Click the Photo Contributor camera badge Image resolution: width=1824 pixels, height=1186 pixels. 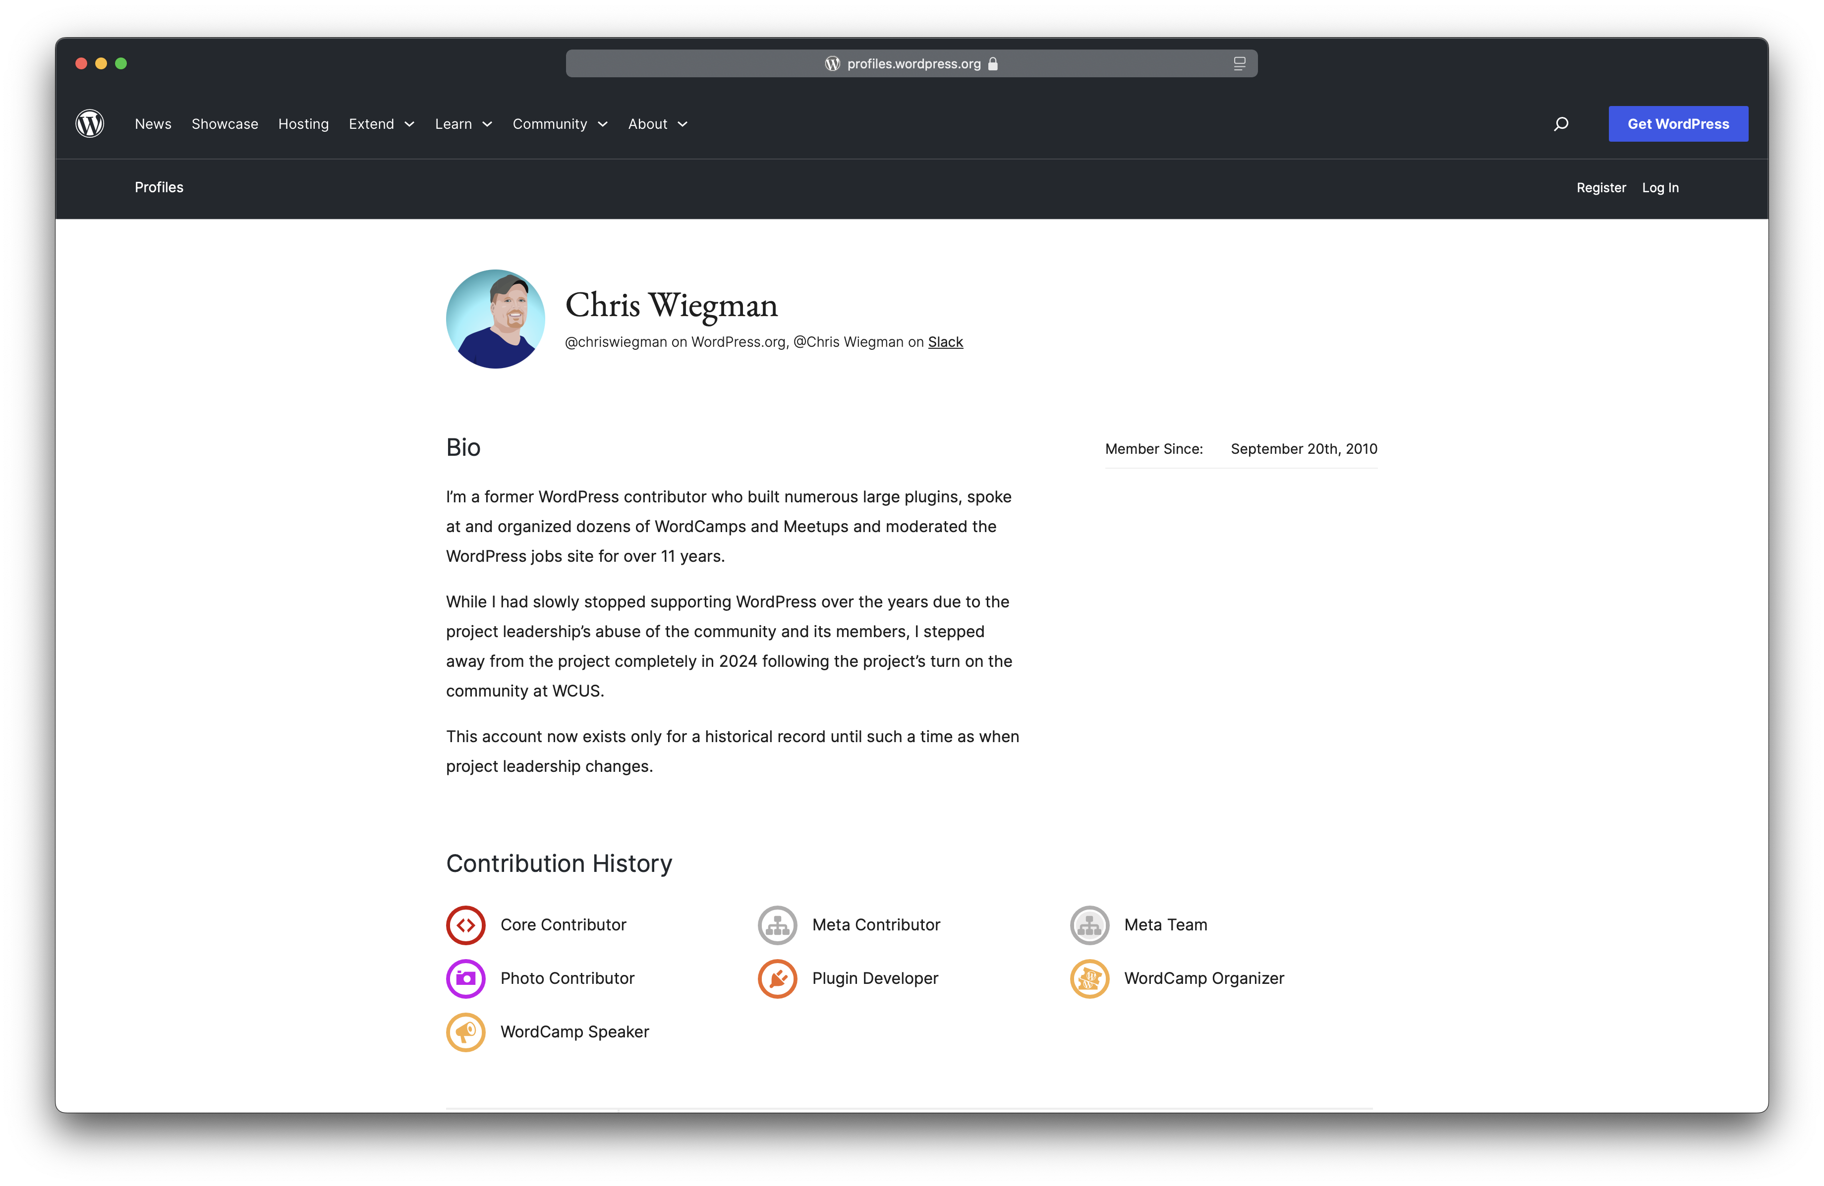[x=465, y=978]
